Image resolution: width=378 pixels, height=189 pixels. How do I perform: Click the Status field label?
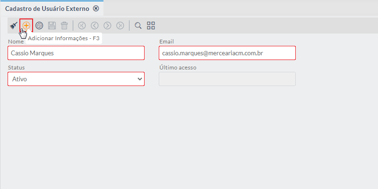[17, 68]
